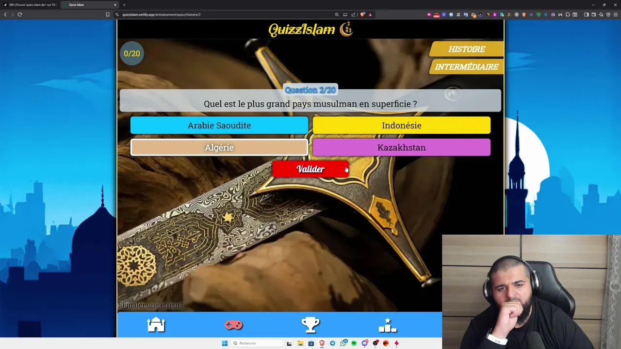
Task: View site information icon in address bar
Action: tap(117, 15)
